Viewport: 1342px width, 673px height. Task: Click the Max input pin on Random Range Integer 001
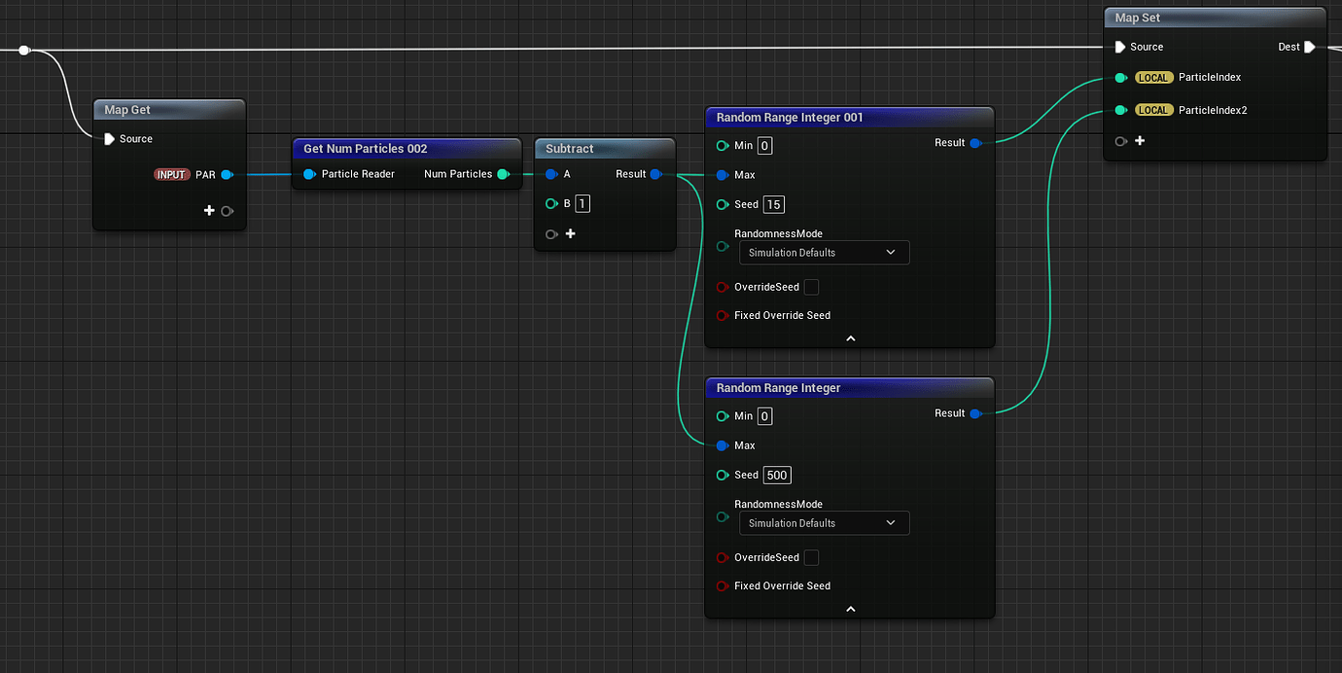(722, 174)
